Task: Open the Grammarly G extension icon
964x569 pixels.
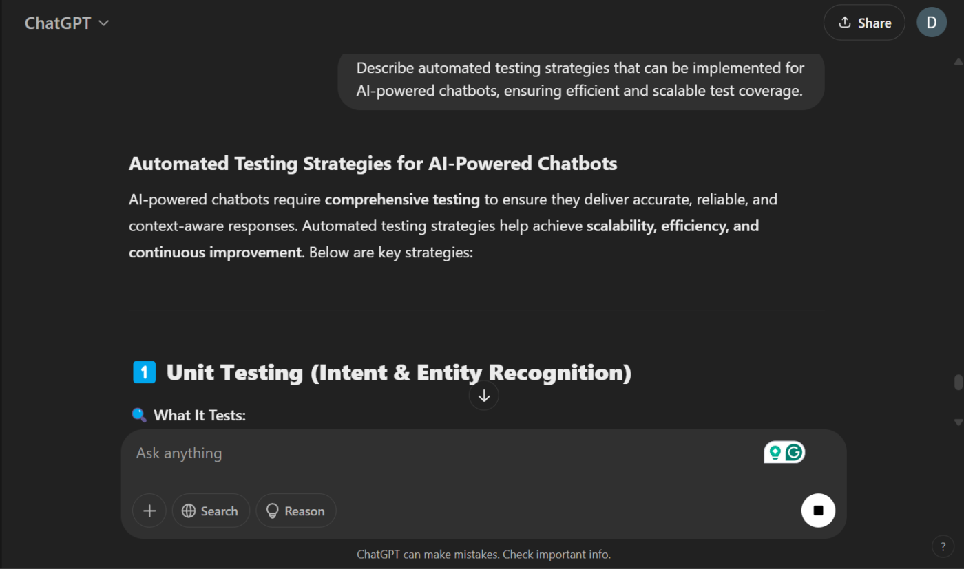Action: tap(795, 452)
